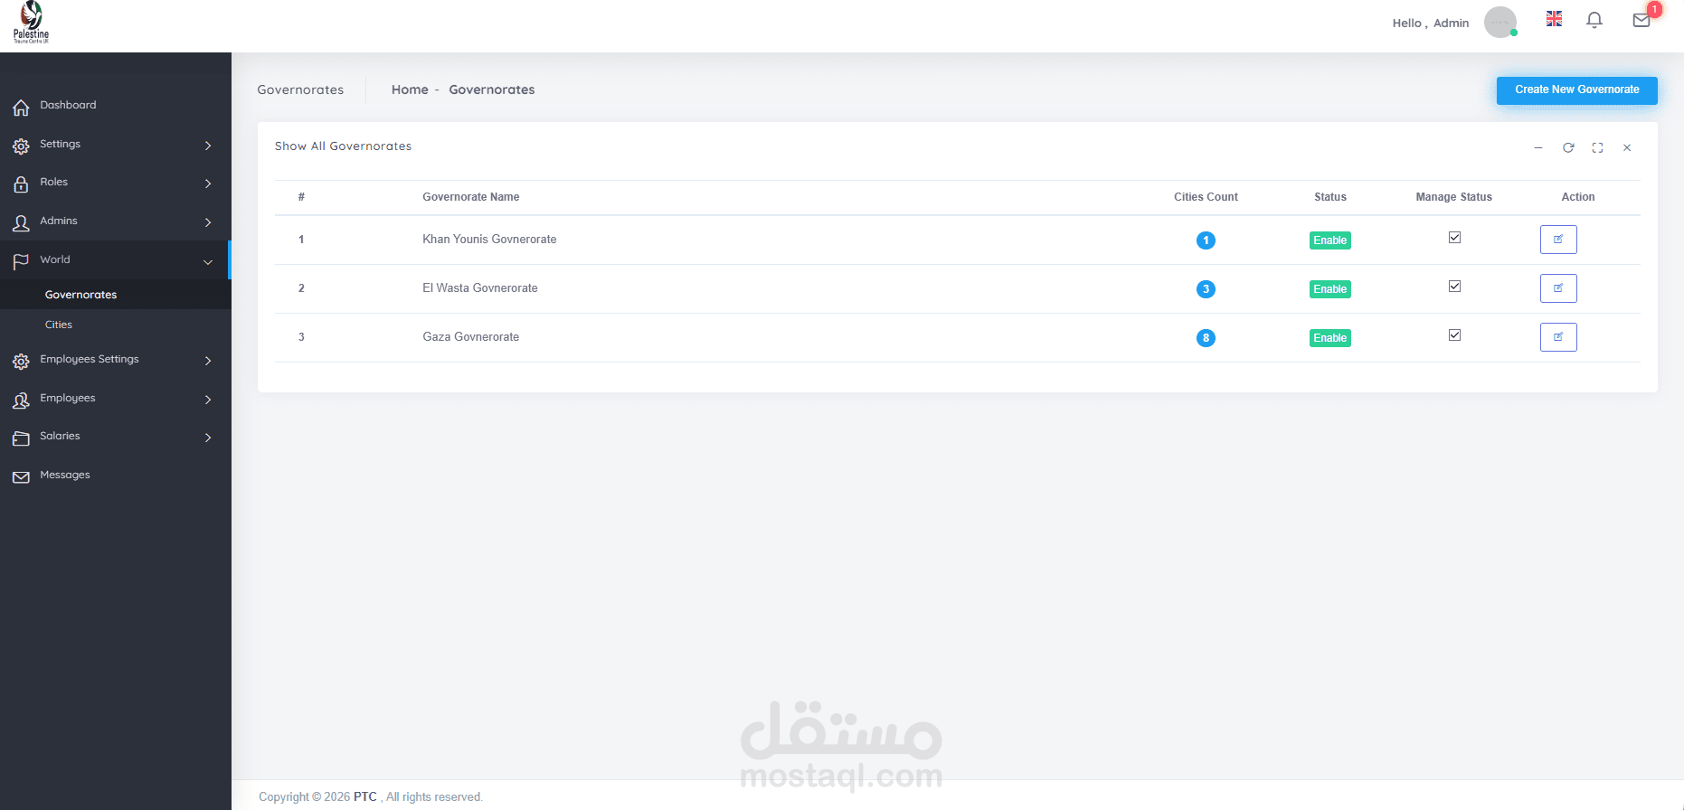The image size is (1684, 810).
Task: Expand the Employees Settings chevron
Action: pos(208,361)
